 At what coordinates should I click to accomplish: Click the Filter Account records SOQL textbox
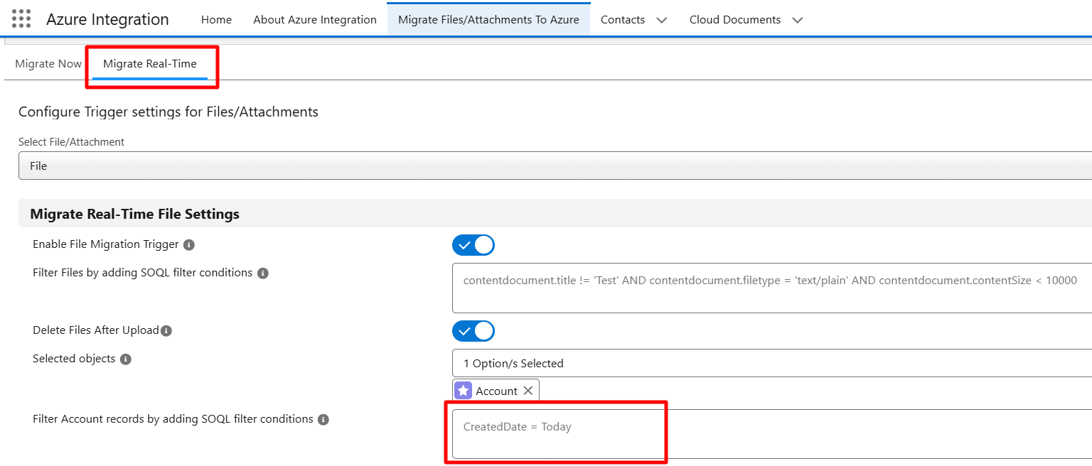pyautogui.click(x=772, y=434)
